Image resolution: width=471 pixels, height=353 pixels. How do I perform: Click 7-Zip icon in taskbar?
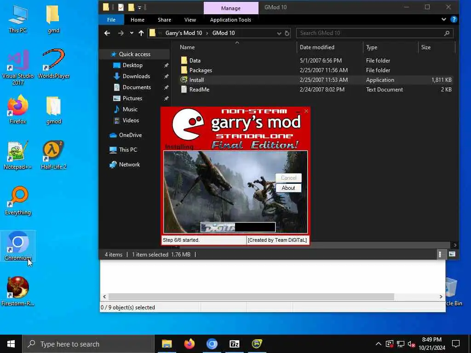click(234, 344)
